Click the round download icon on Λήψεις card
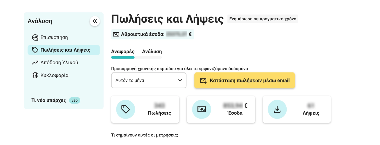The image size is (380, 145). click(x=277, y=109)
